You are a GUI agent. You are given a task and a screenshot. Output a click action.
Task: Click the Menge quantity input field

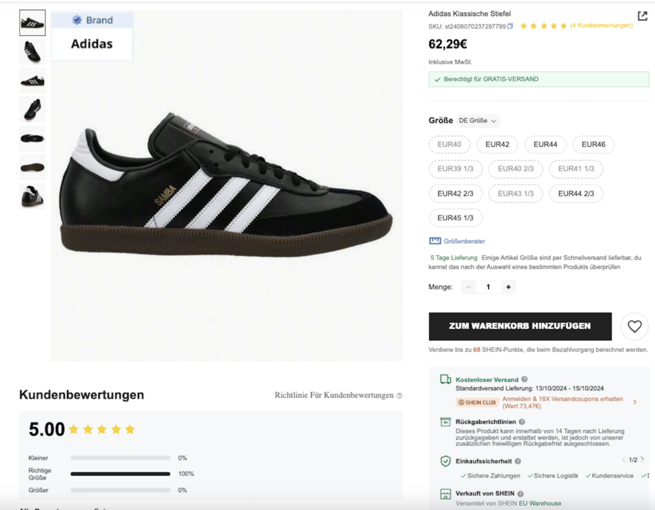pyautogui.click(x=488, y=287)
